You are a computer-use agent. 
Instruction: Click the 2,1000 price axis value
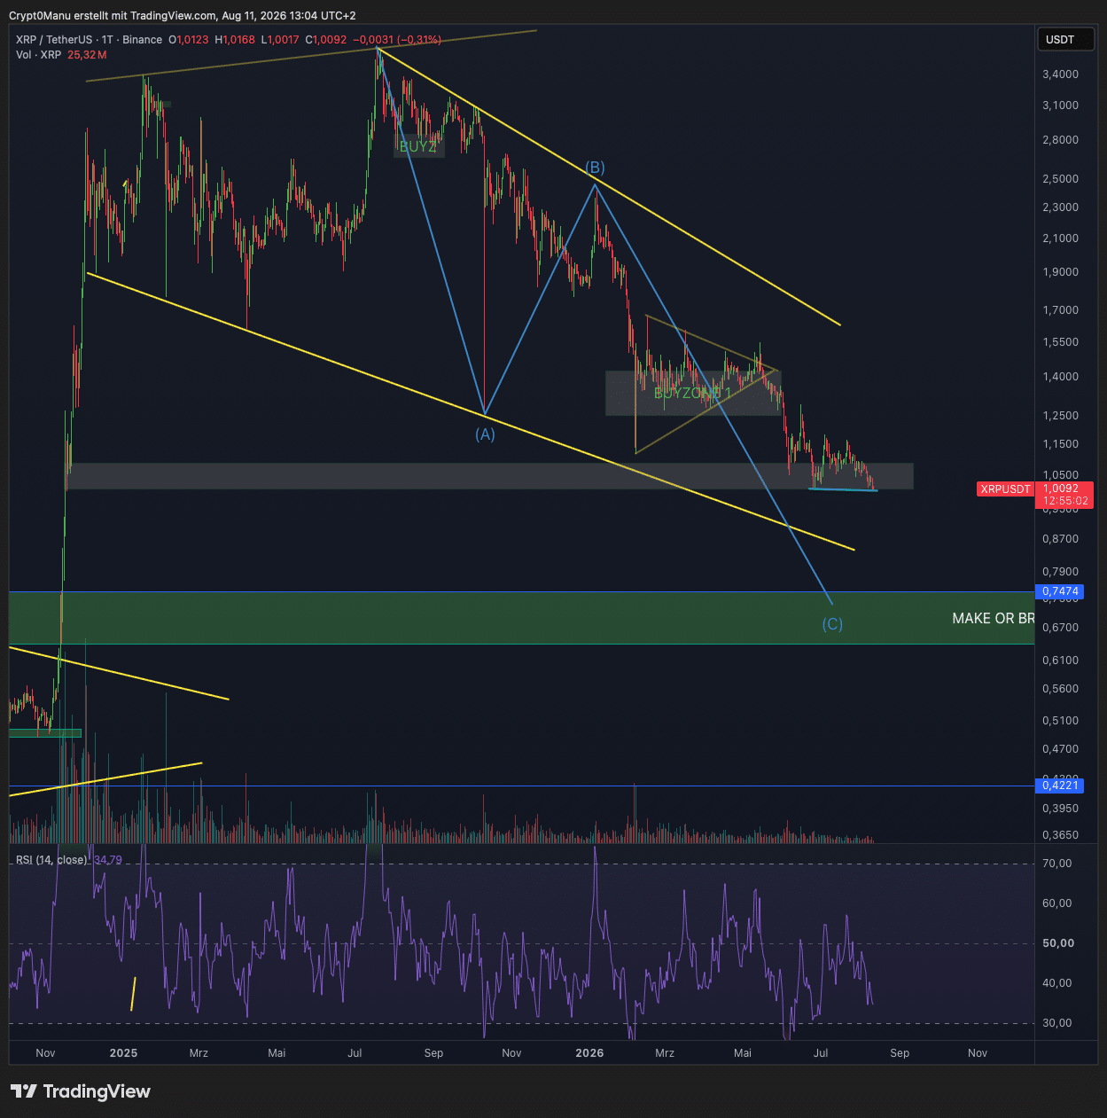[1061, 238]
